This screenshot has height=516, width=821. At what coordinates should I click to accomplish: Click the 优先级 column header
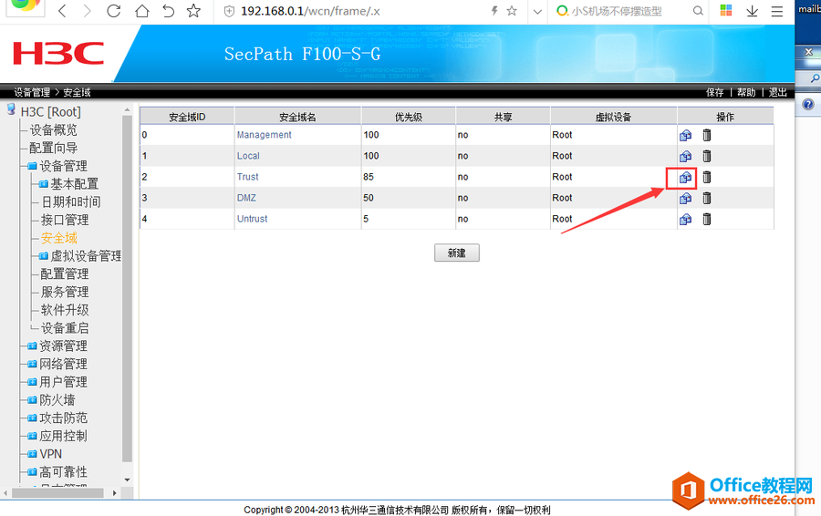click(x=409, y=117)
